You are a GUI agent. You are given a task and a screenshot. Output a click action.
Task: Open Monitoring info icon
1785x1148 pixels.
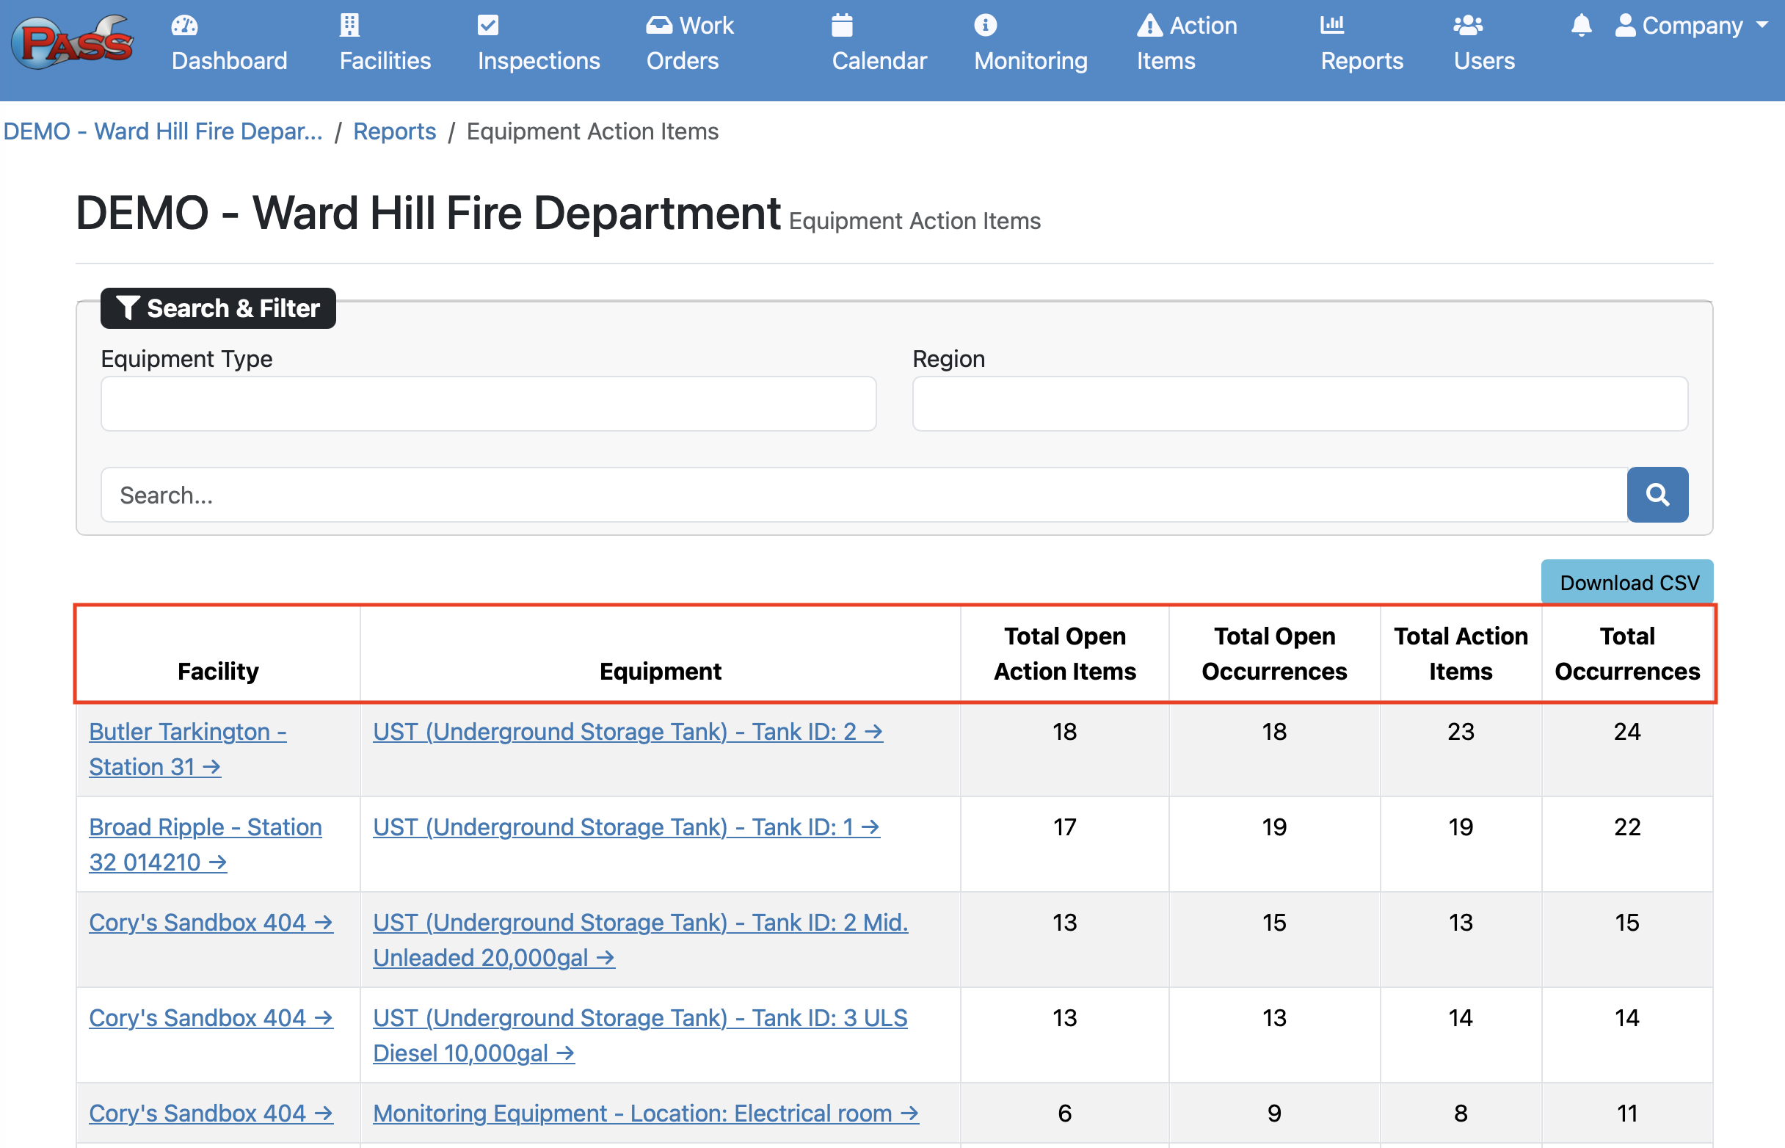click(x=984, y=26)
